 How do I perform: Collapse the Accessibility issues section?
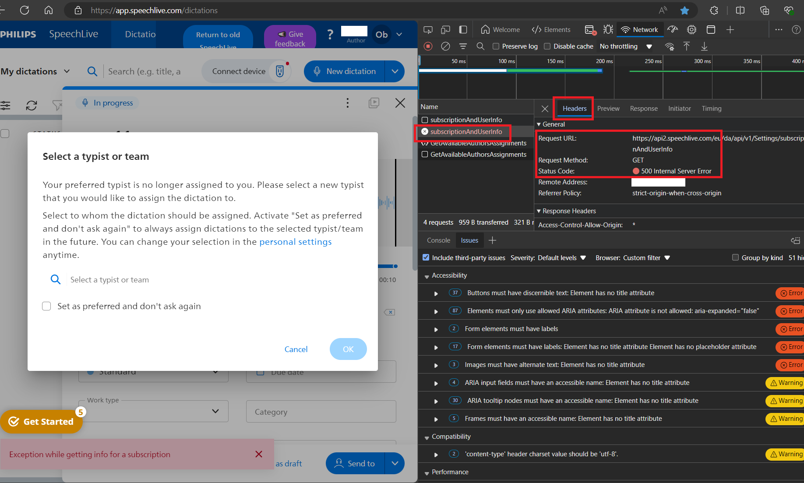(427, 276)
